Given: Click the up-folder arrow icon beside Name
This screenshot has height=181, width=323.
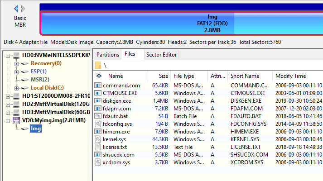Looking at the screenshot, I should point(98,76).
